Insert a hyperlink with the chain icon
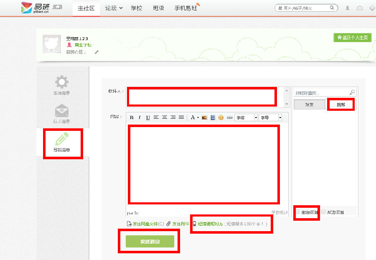 229,117
